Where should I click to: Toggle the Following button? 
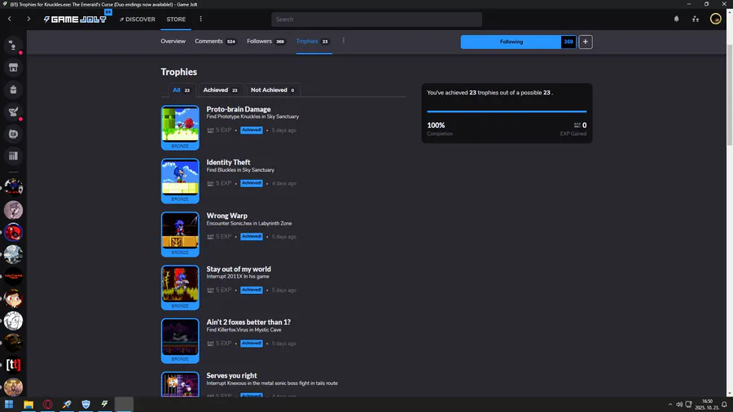pos(511,42)
